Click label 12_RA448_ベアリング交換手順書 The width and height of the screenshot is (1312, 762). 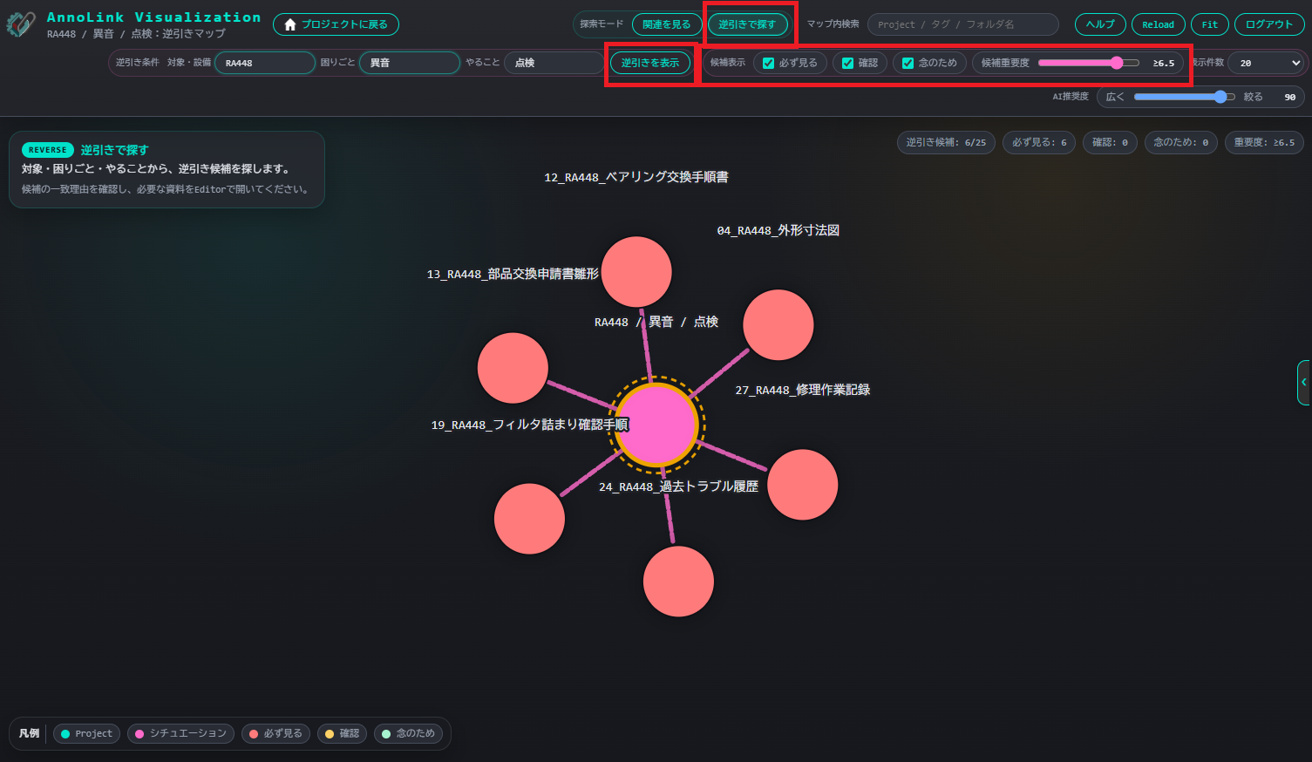point(636,177)
